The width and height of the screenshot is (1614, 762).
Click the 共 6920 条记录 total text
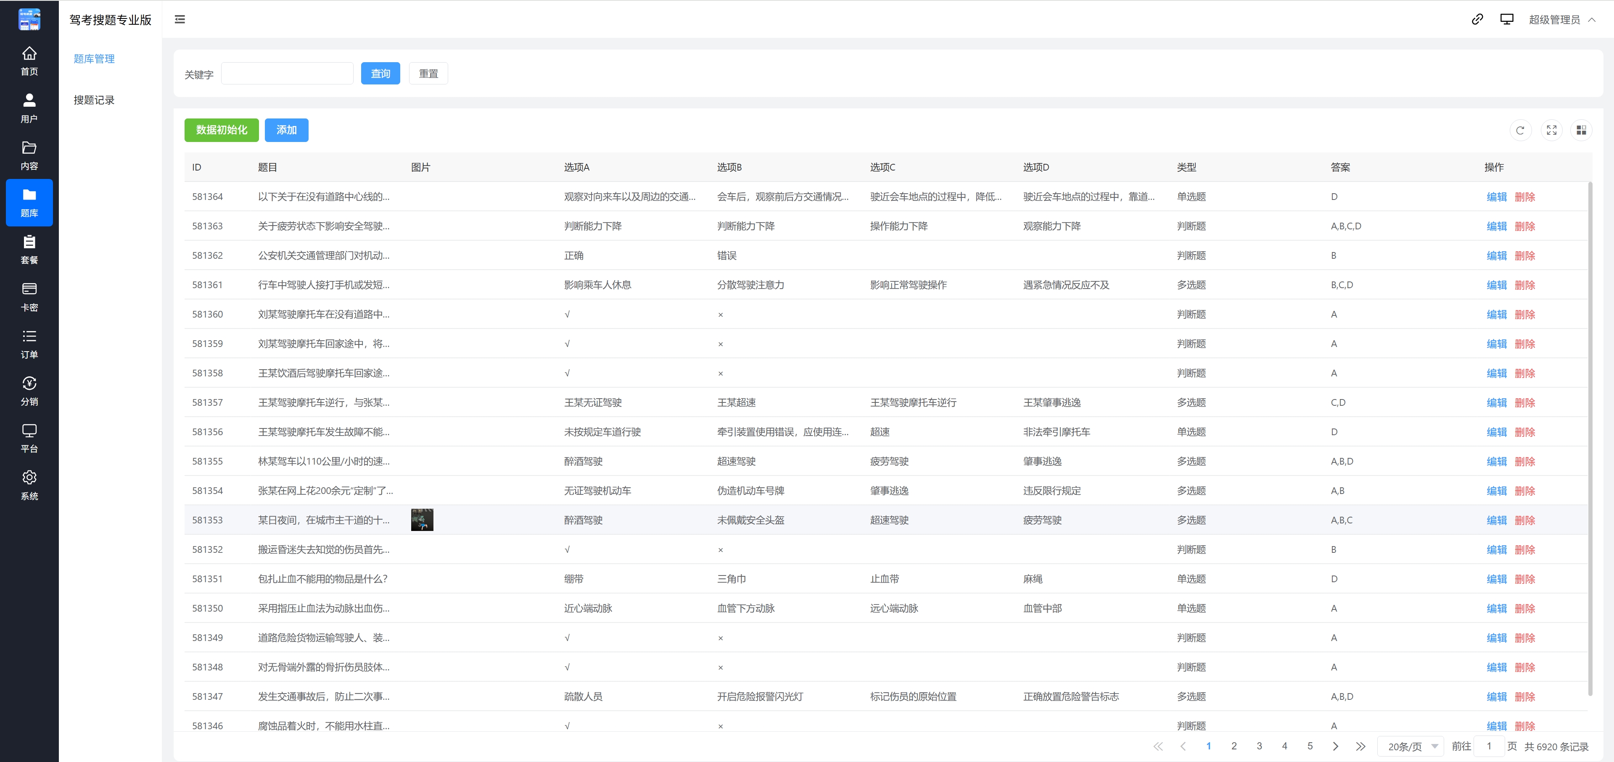[1556, 747]
